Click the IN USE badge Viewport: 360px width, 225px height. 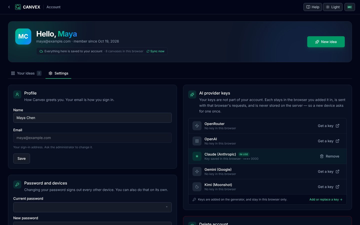coord(244,154)
